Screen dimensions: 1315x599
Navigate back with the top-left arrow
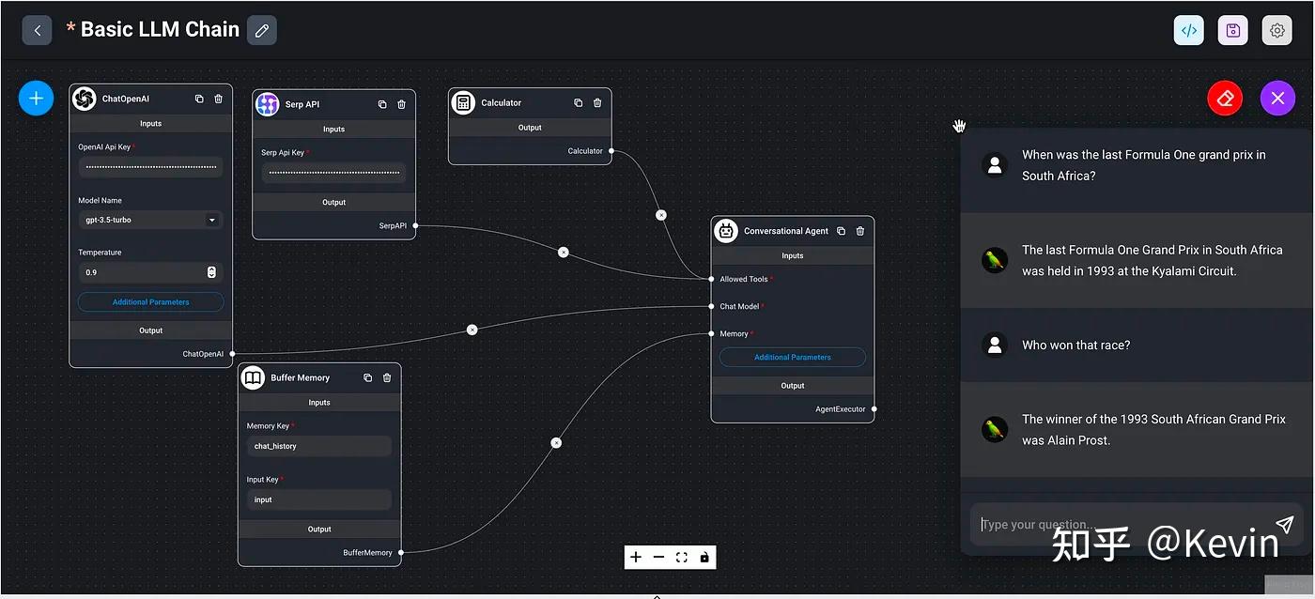click(37, 29)
